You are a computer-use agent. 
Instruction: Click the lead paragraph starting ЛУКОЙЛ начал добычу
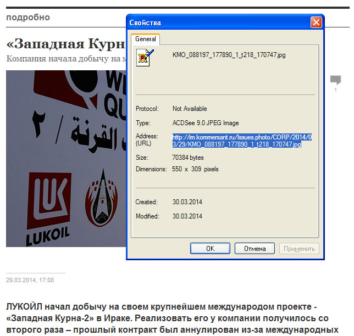coord(172,318)
